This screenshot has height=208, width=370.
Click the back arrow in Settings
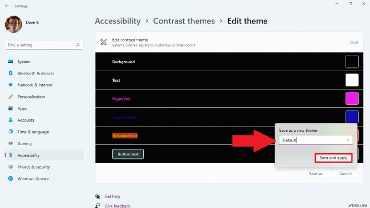point(6,6)
